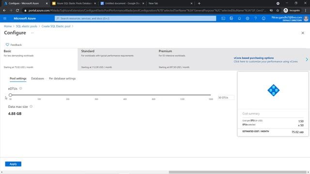Click the Apply button
Image resolution: width=310 pixels, height=174 pixels.
(x=13, y=164)
